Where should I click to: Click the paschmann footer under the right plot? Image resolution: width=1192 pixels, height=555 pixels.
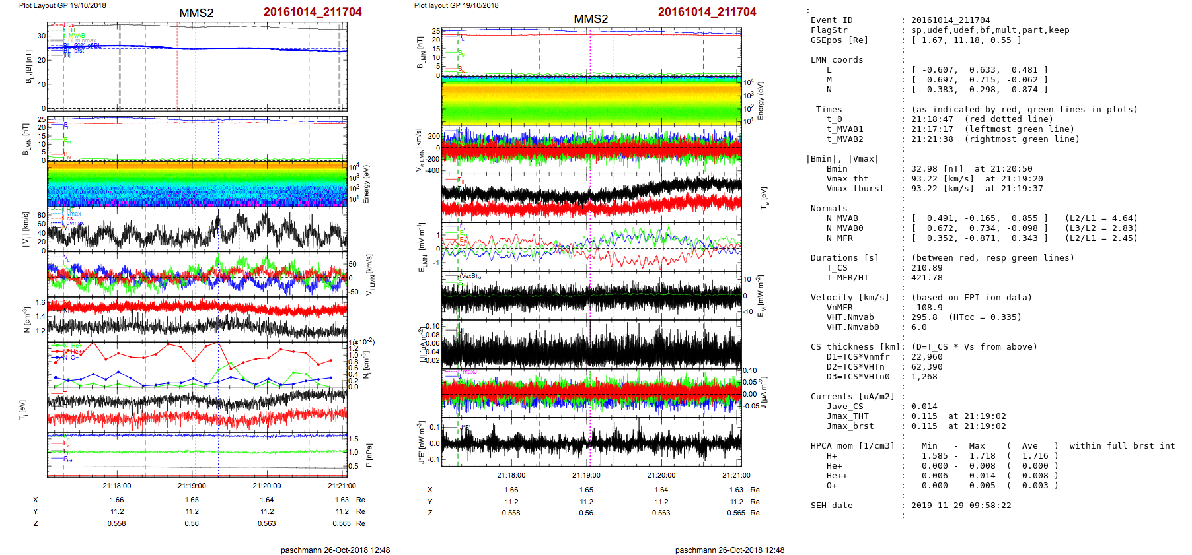tap(729, 550)
